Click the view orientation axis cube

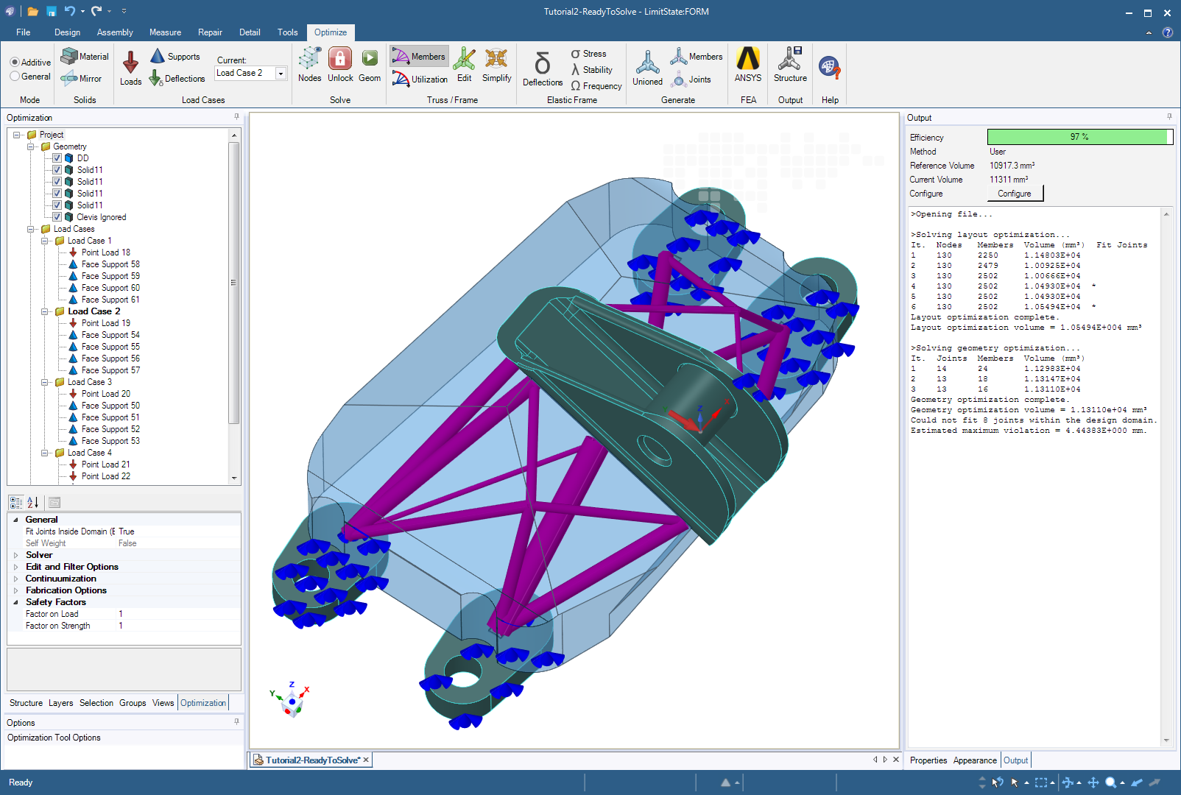(292, 702)
